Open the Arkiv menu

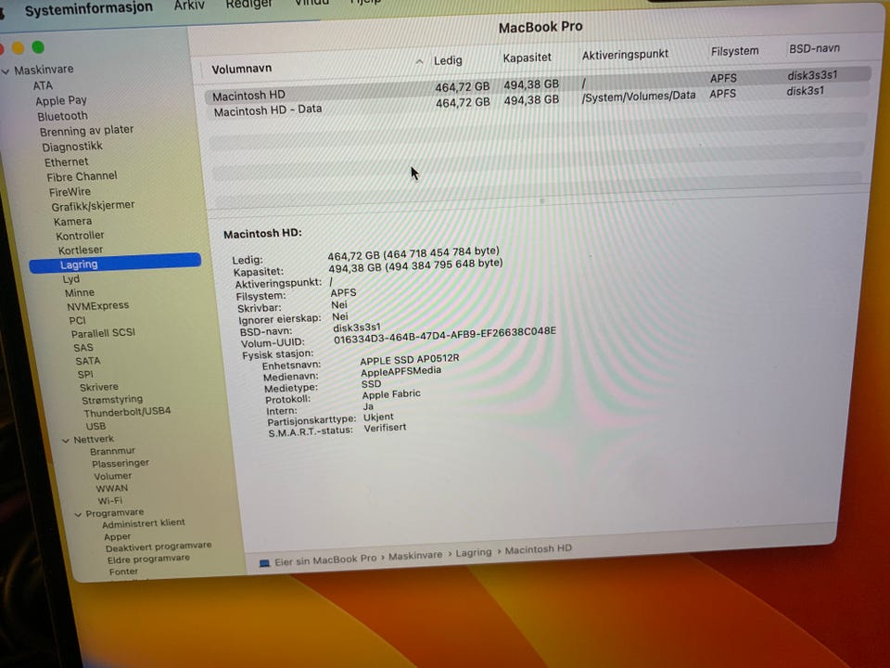point(189,6)
